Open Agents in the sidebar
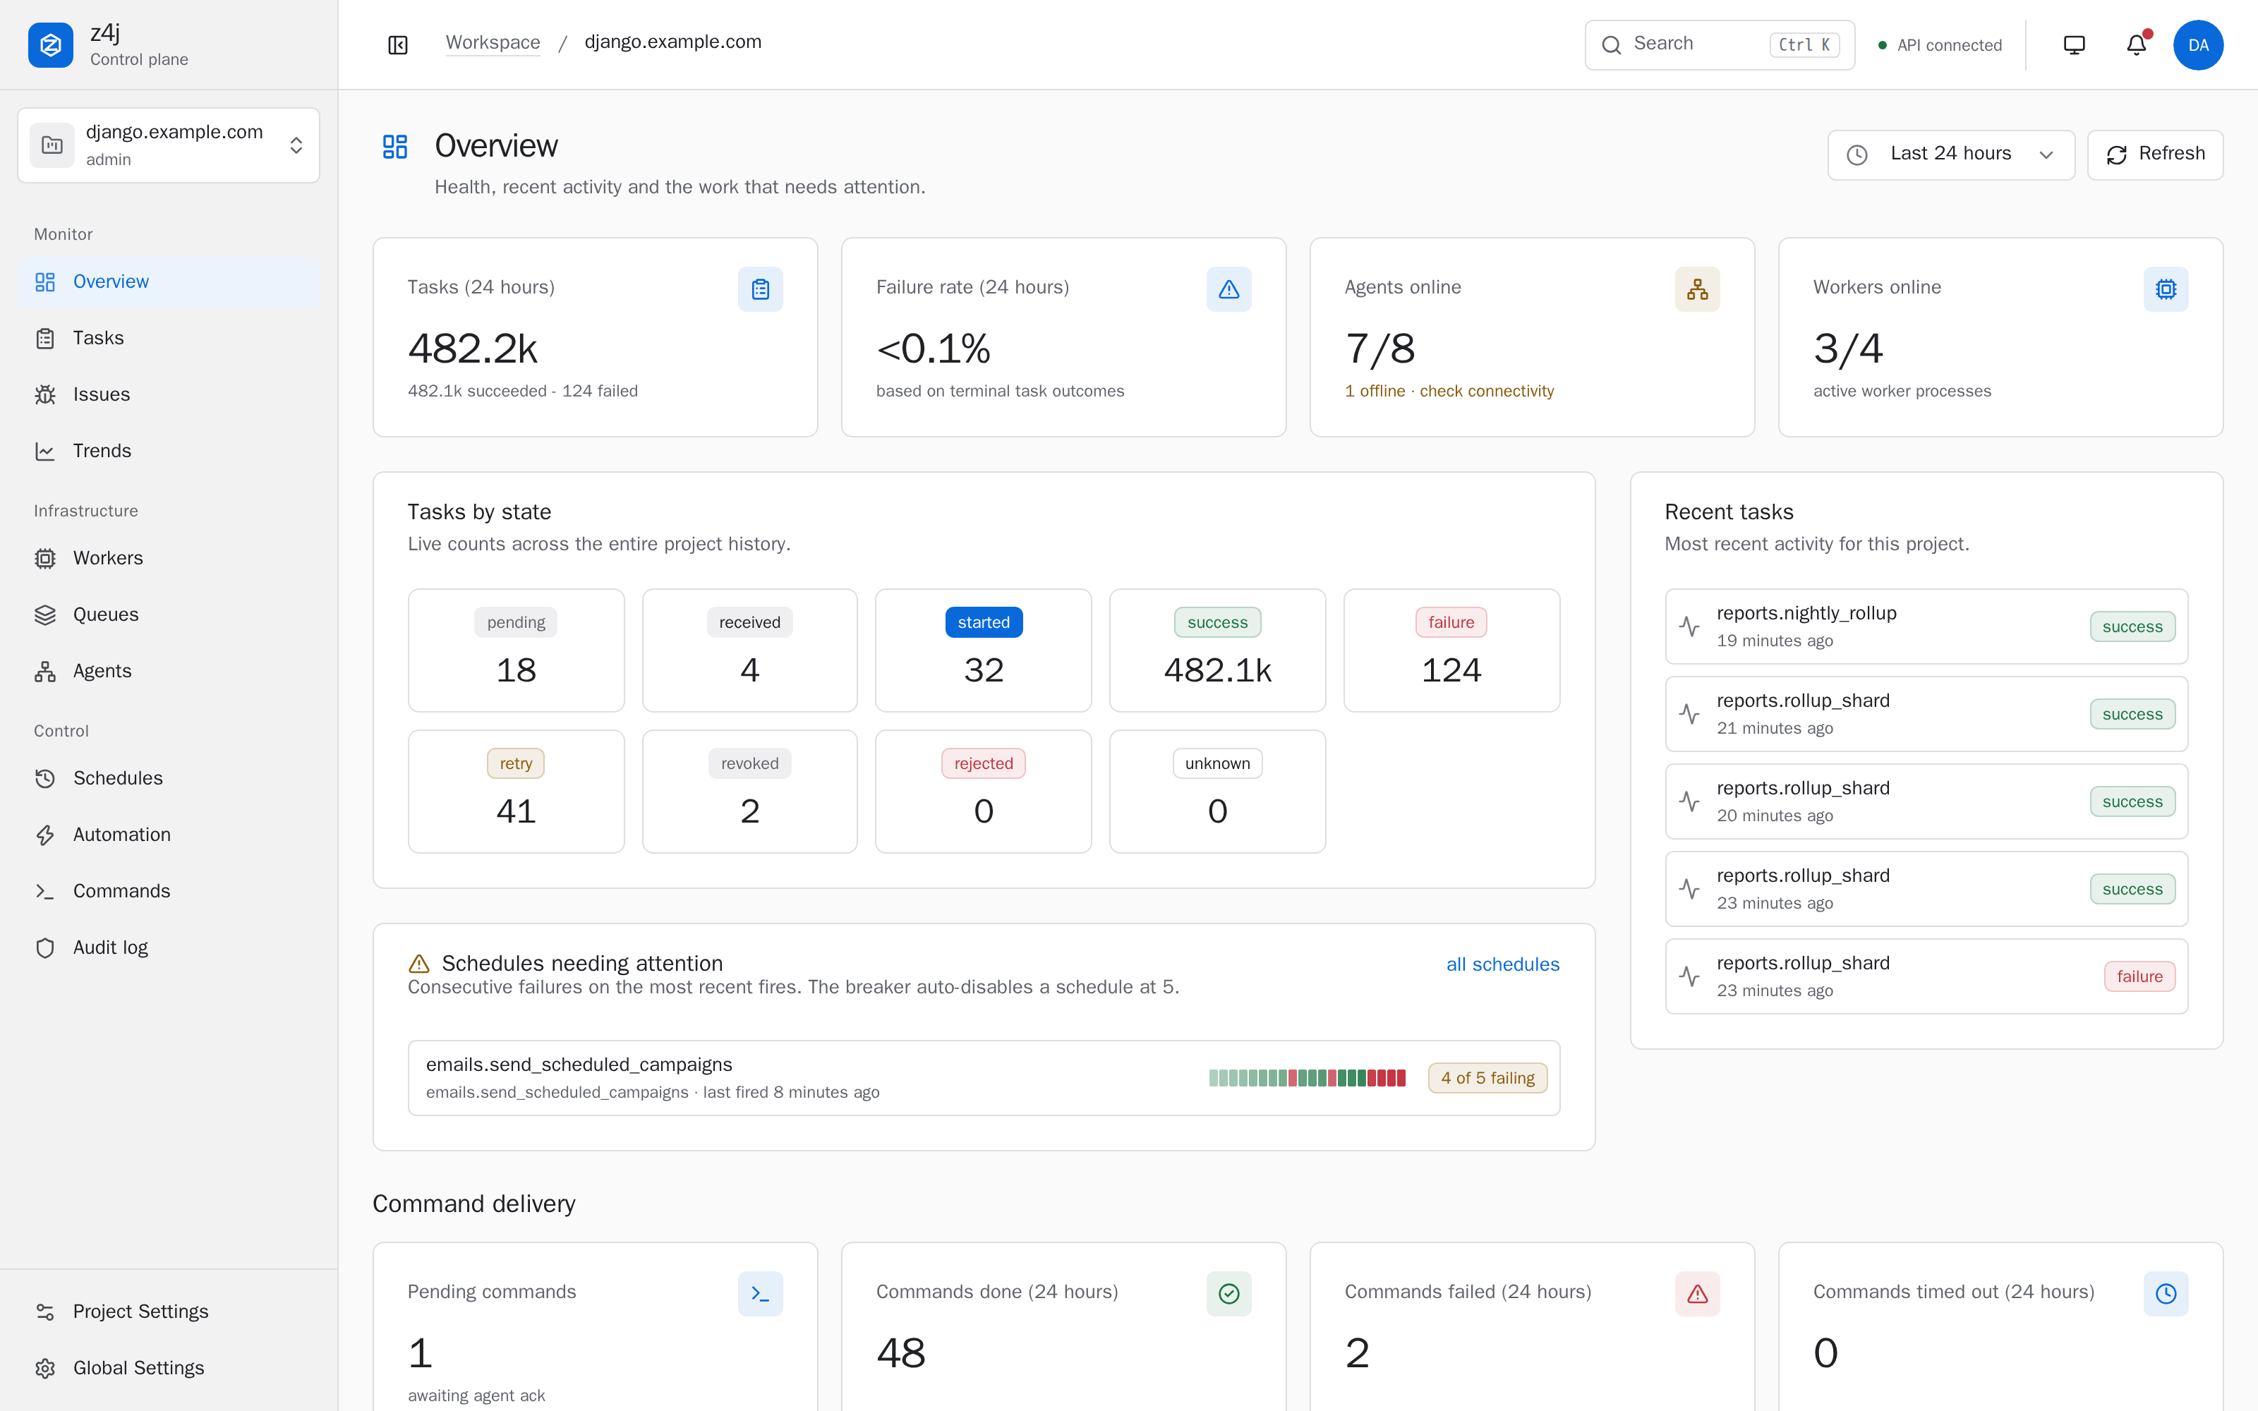The height and width of the screenshot is (1411, 2258). (x=169, y=671)
